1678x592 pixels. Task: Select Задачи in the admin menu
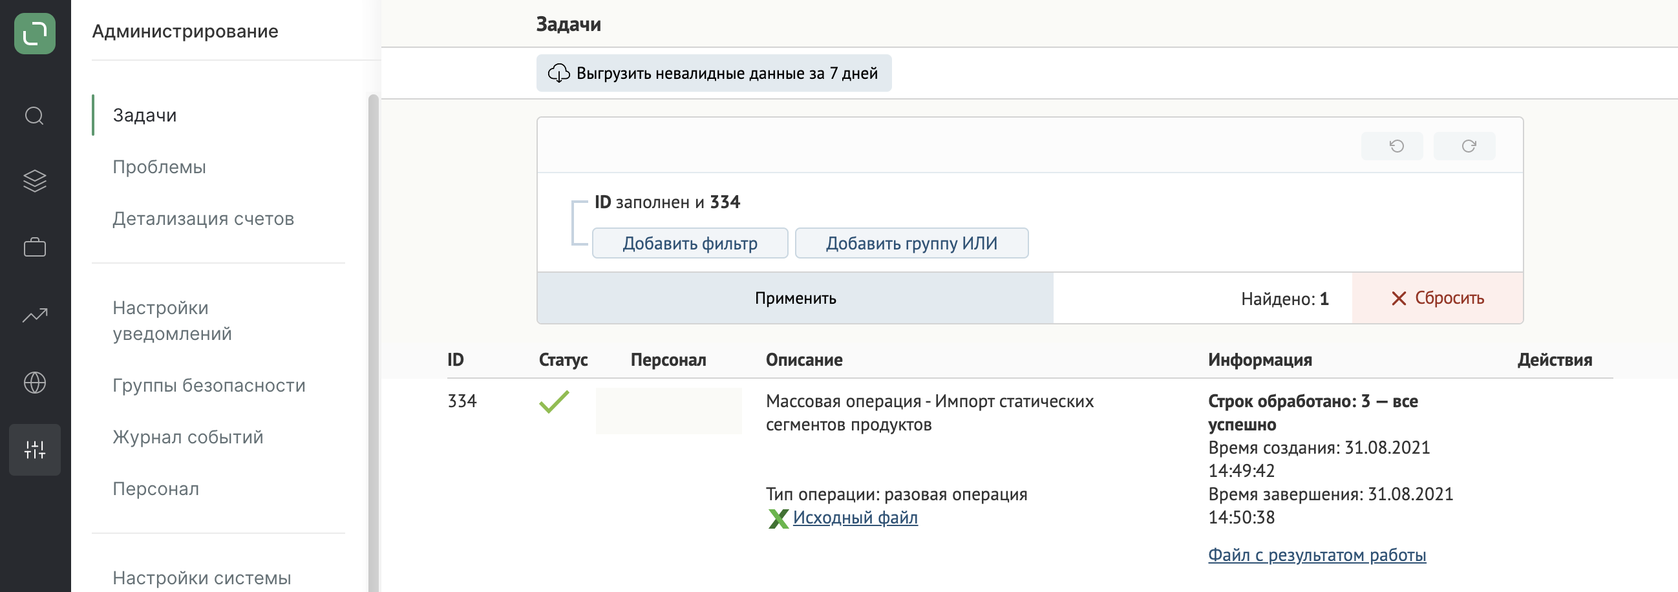[145, 115]
